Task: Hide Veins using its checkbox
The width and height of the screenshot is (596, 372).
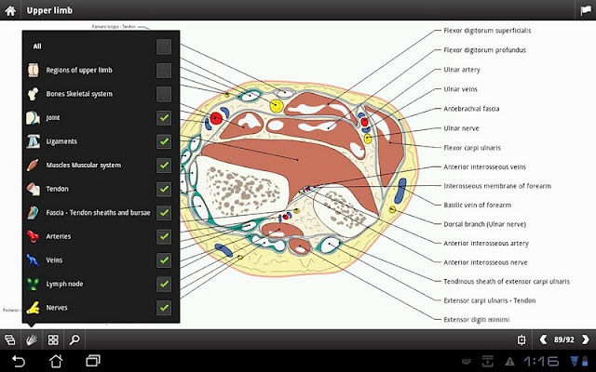Action: 164,260
